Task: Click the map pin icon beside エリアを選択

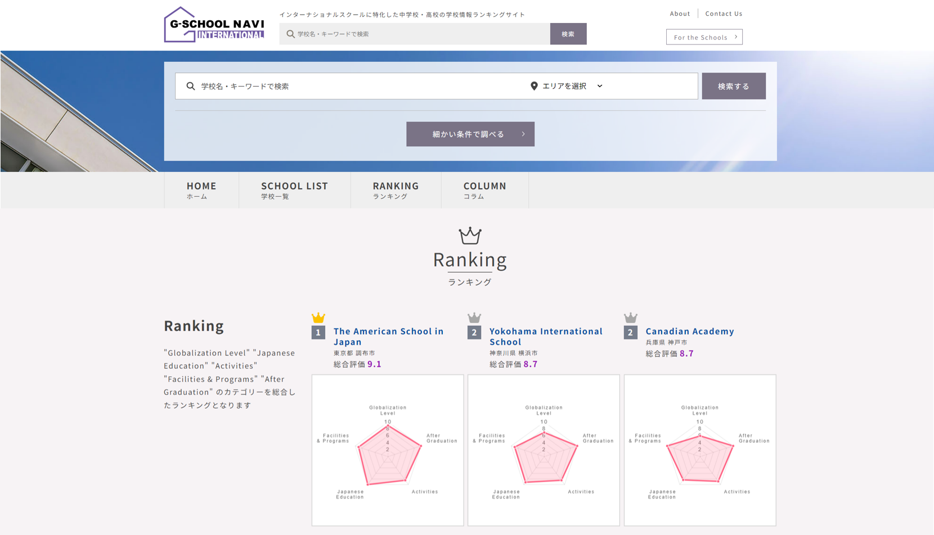Action: tap(534, 86)
